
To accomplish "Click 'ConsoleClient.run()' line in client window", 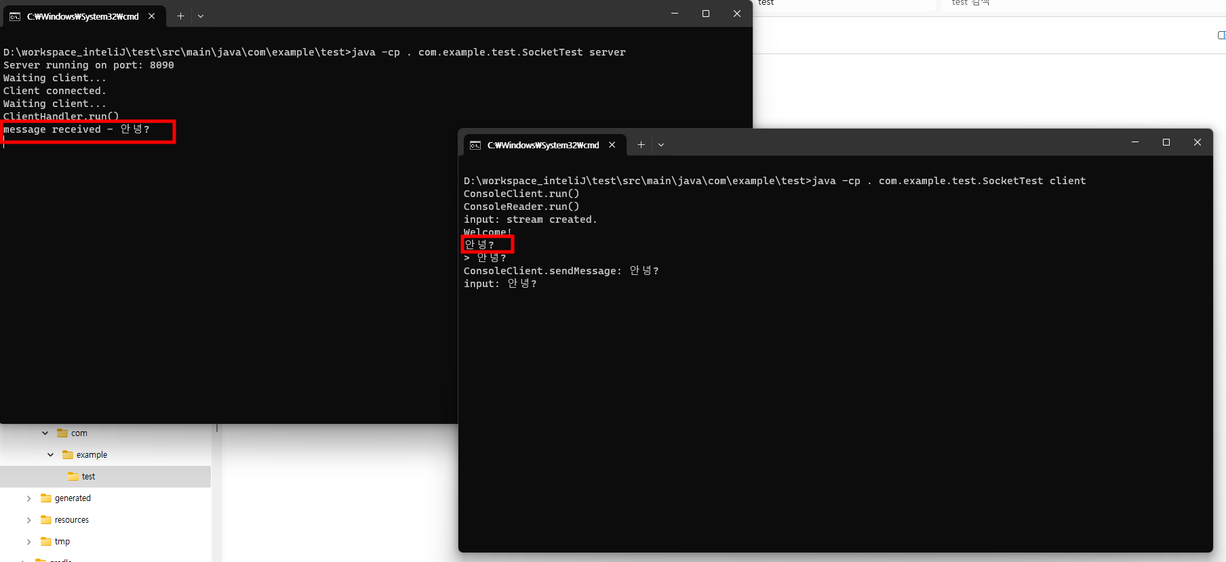I will point(521,194).
